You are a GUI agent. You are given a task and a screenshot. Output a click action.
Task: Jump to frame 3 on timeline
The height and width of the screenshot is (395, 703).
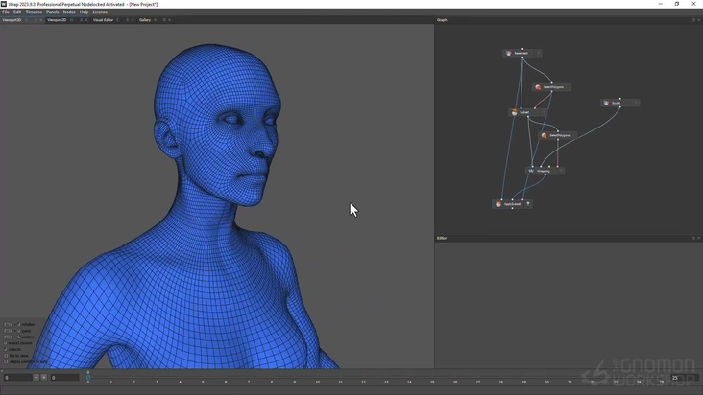coord(157,382)
